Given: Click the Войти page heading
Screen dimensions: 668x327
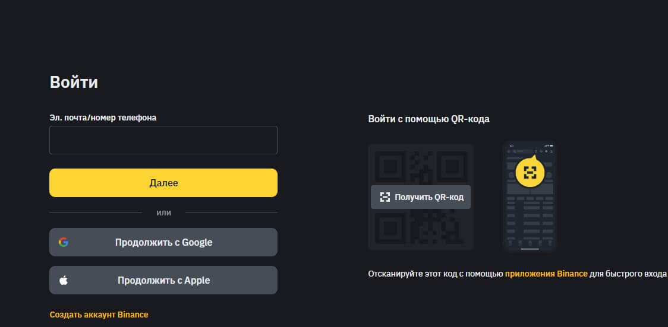Looking at the screenshot, I should click(74, 82).
